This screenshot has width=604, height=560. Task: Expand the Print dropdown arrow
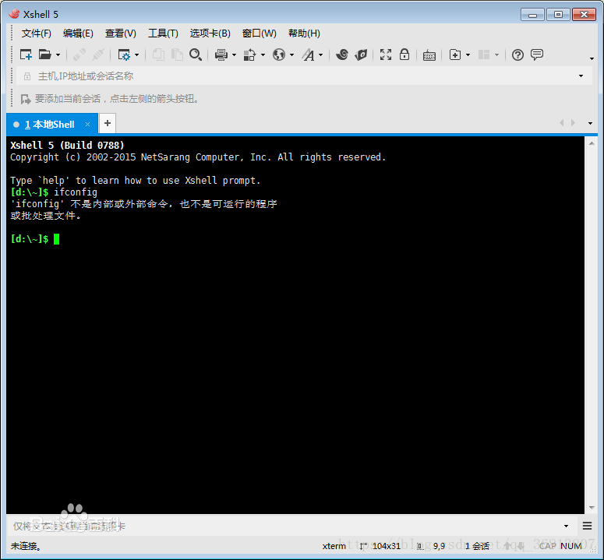235,55
